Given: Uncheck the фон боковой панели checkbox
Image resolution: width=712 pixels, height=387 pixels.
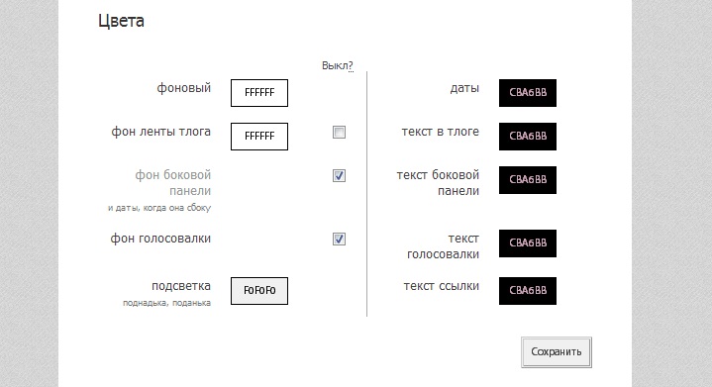Looking at the screenshot, I should click(x=340, y=175).
